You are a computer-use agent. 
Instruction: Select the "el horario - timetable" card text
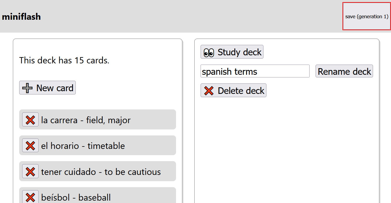click(83, 146)
